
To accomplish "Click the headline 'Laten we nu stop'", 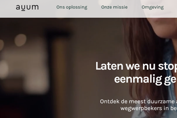I will coord(136,66).
